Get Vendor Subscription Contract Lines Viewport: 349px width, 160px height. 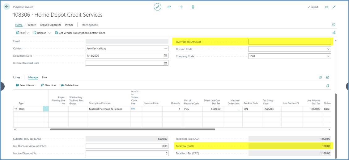[x=80, y=33]
